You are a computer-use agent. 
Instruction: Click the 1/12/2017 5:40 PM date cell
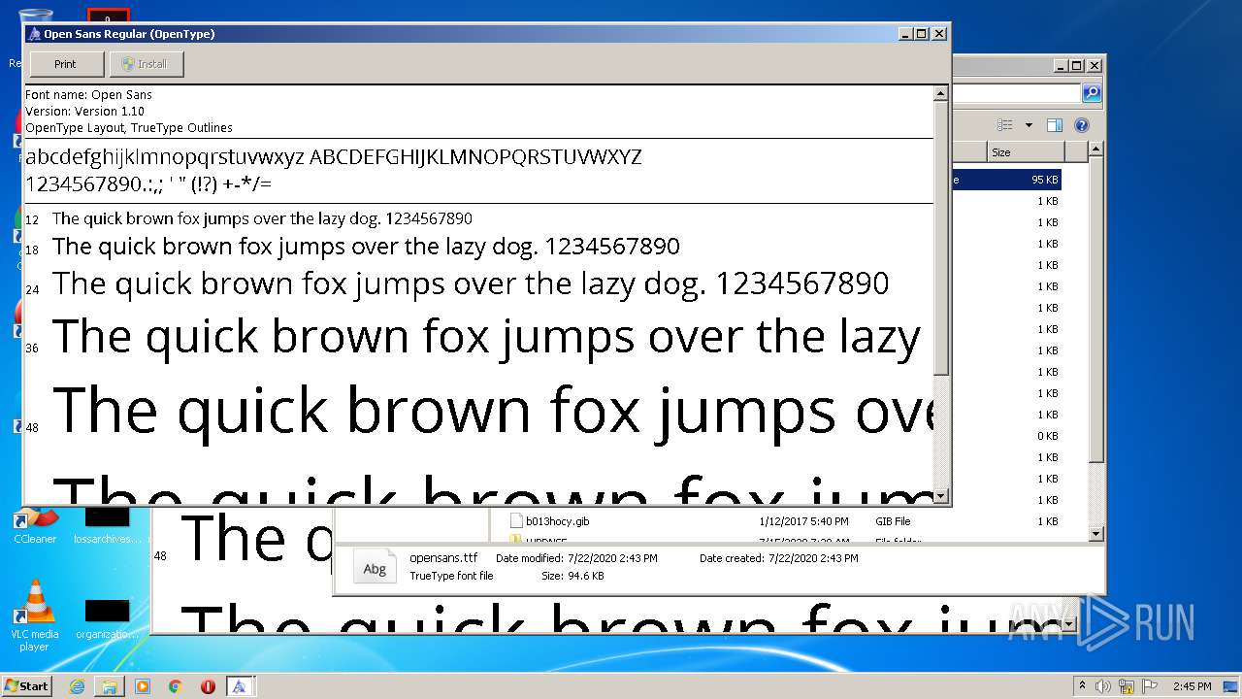click(x=803, y=521)
